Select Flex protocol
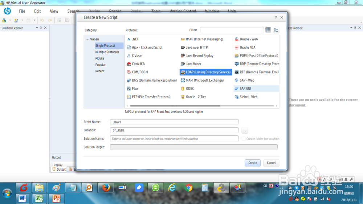Viewport: 363px width, 204px height. pos(132,89)
